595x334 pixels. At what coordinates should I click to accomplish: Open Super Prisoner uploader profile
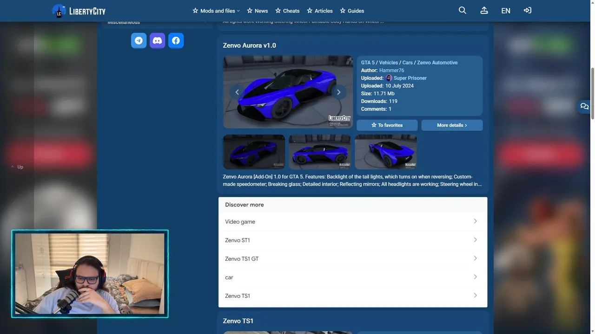410,78
